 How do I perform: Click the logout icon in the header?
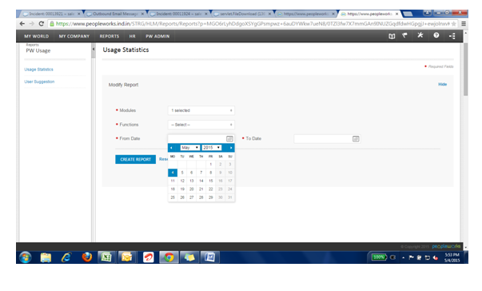click(x=452, y=36)
